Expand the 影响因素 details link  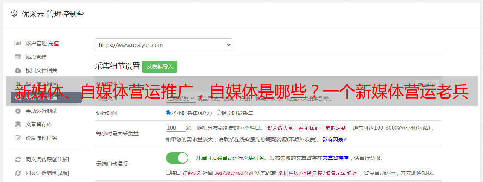334,140
